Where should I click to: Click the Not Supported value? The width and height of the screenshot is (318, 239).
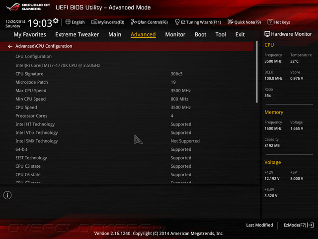[185, 141]
